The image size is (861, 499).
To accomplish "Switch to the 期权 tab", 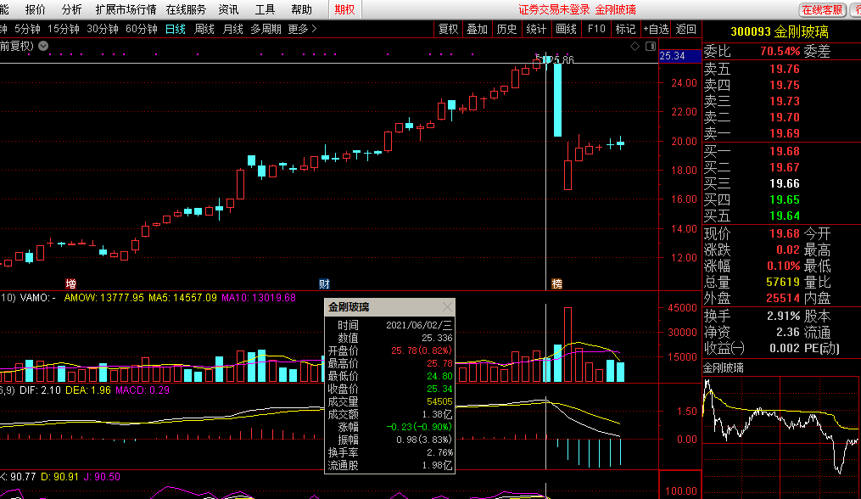I will (x=345, y=10).
